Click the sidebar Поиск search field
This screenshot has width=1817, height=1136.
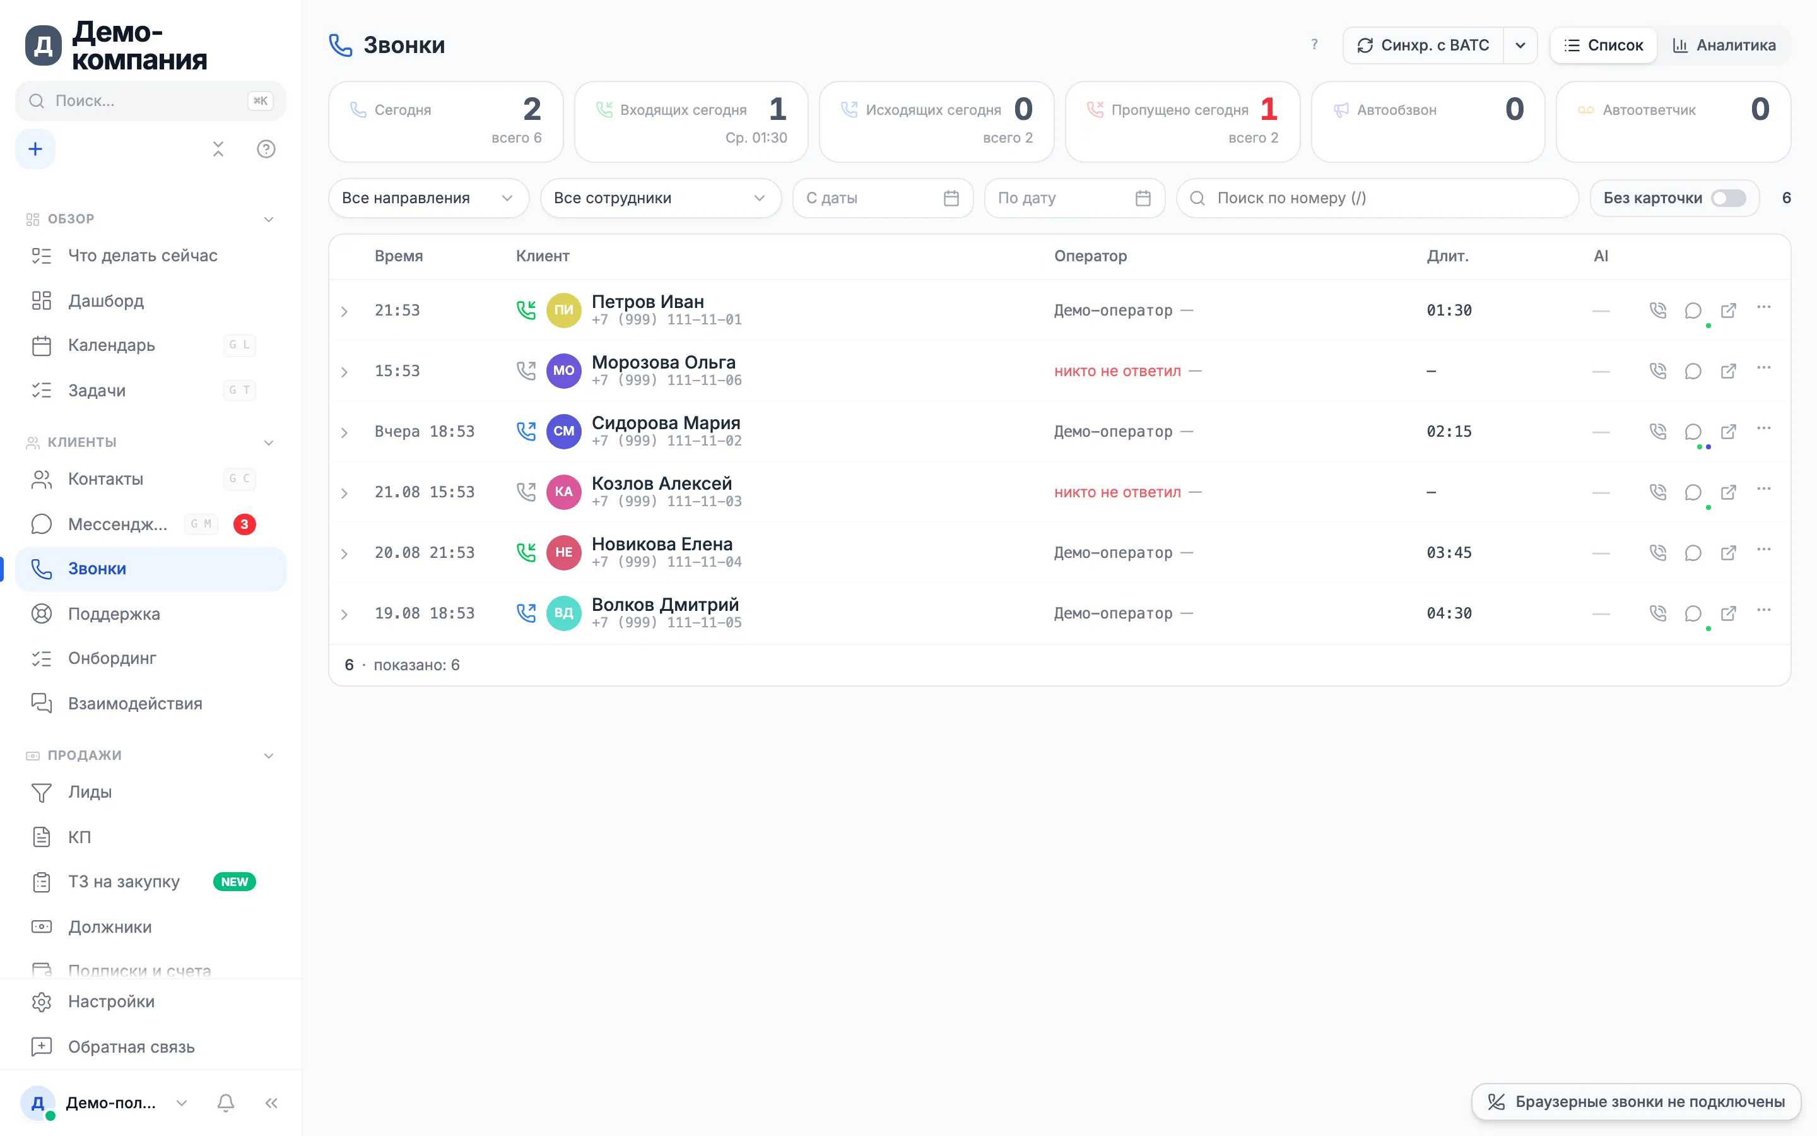[150, 101]
